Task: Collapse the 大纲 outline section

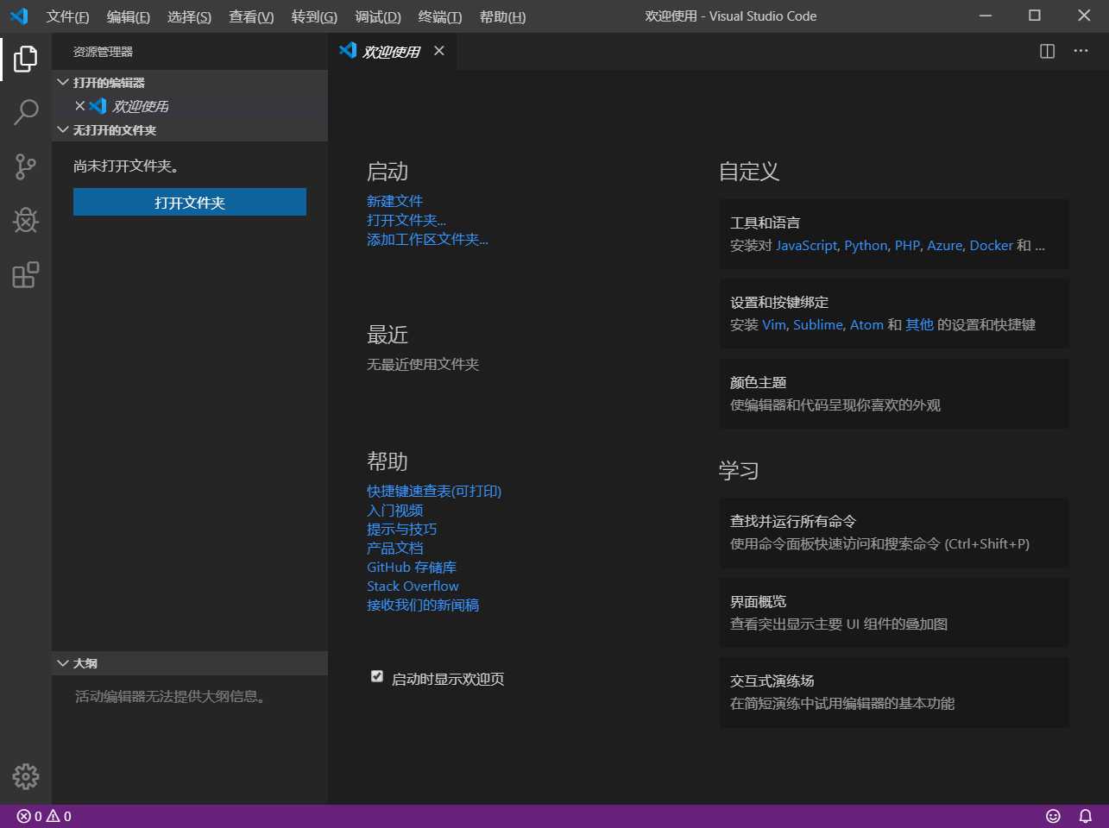Action: tap(190, 662)
